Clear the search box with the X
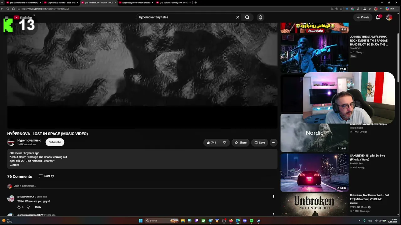Image resolution: width=401 pixels, height=225 pixels. click(x=238, y=17)
